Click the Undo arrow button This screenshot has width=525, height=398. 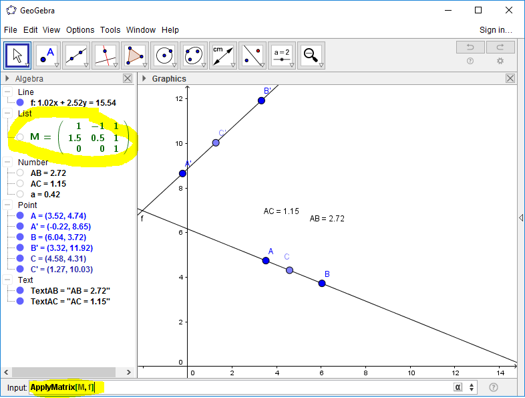[470, 47]
